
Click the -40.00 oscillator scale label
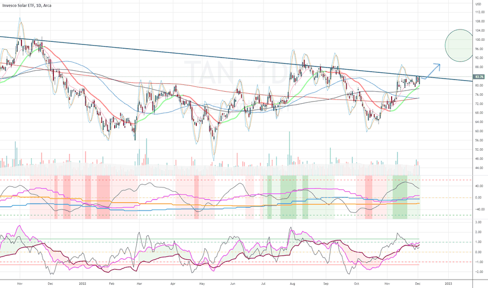point(479,209)
